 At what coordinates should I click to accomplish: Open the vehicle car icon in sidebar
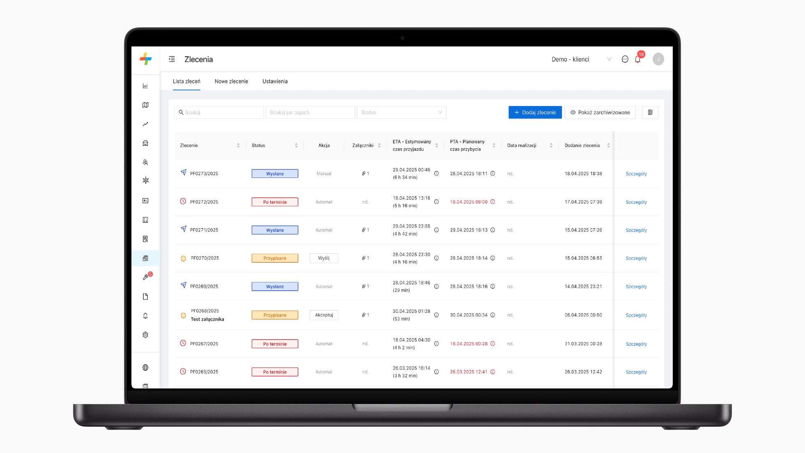click(145, 143)
